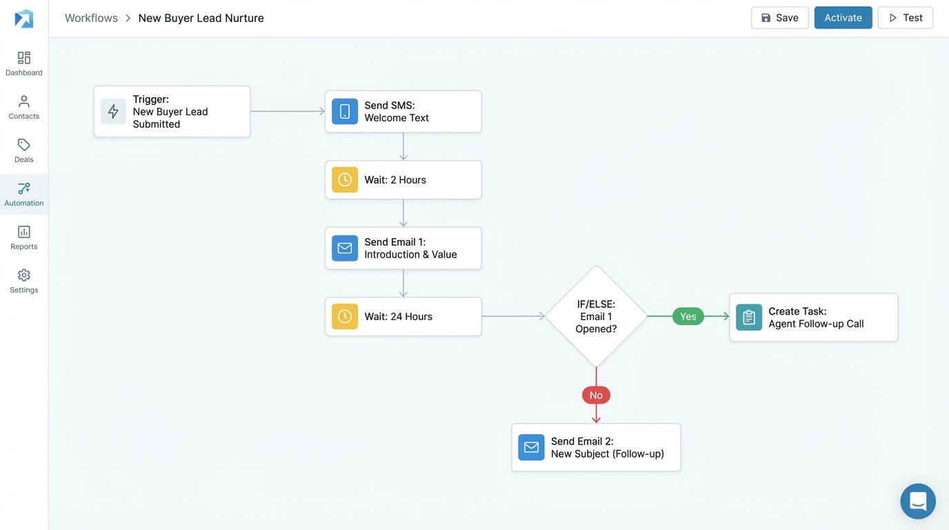The width and height of the screenshot is (949, 530).
Task: Save the New Buyer Lead Nurture workflow
Action: [779, 17]
